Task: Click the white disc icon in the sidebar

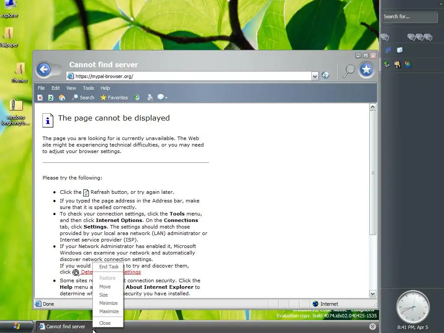Action: [400, 50]
